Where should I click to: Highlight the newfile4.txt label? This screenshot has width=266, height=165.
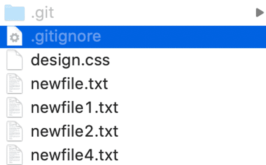coord(75,155)
